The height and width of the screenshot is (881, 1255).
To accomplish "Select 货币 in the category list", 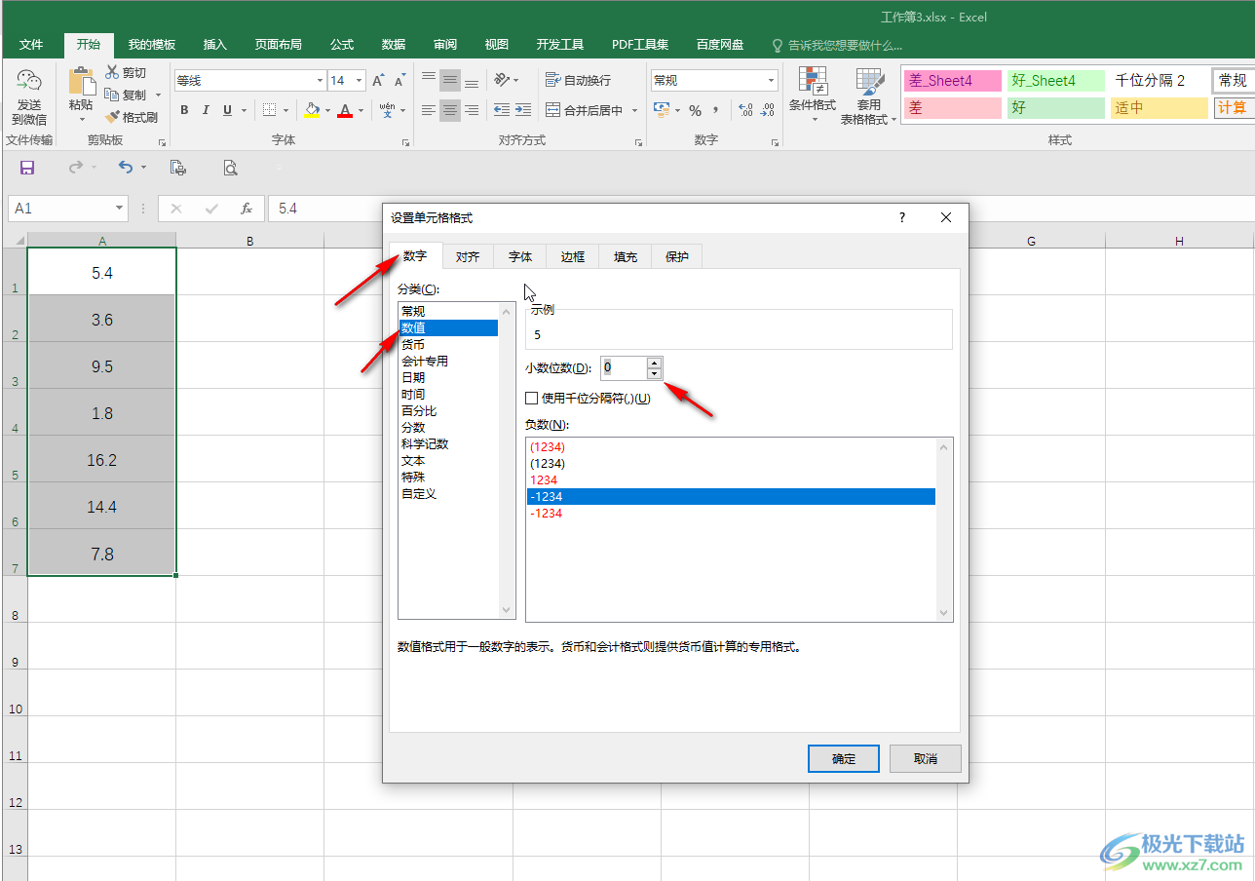I will click(x=413, y=344).
